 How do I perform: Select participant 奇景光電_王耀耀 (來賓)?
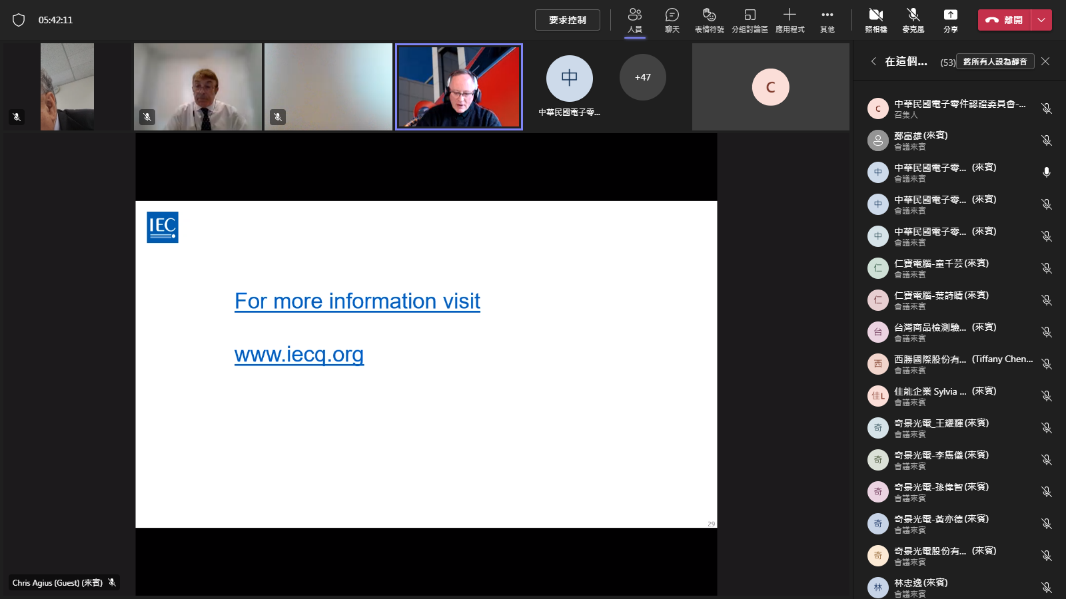pos(959,428)
